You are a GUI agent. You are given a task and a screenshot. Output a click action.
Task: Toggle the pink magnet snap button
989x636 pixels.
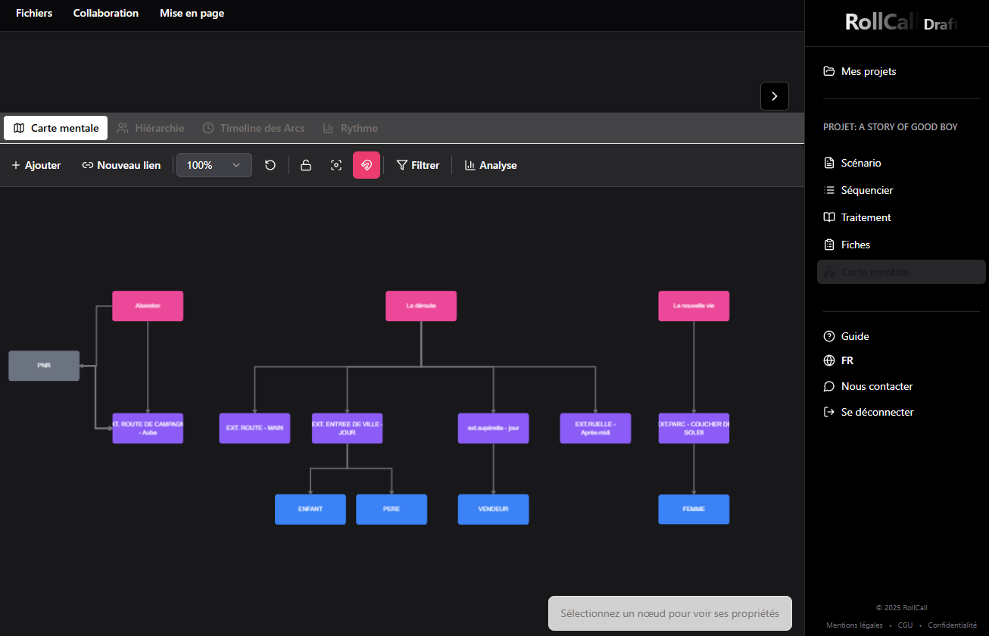coord(367,165)
